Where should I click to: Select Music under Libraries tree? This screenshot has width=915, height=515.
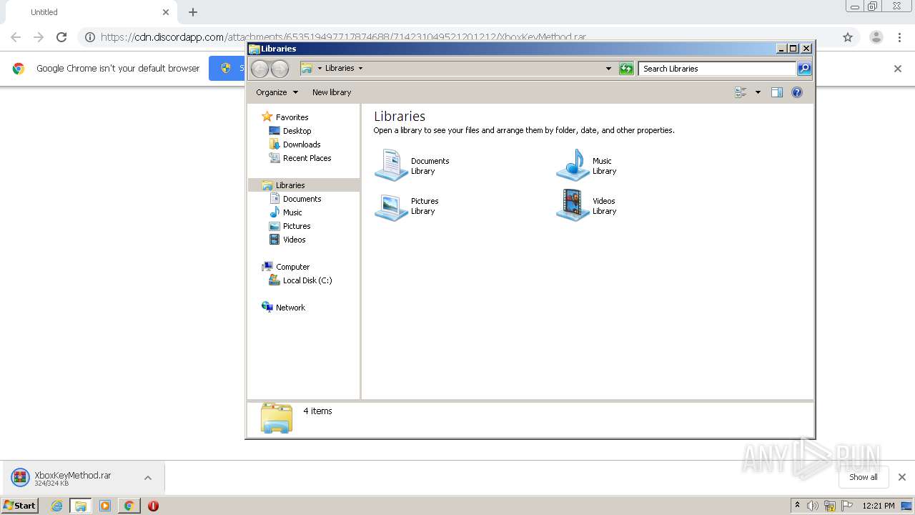292,212
